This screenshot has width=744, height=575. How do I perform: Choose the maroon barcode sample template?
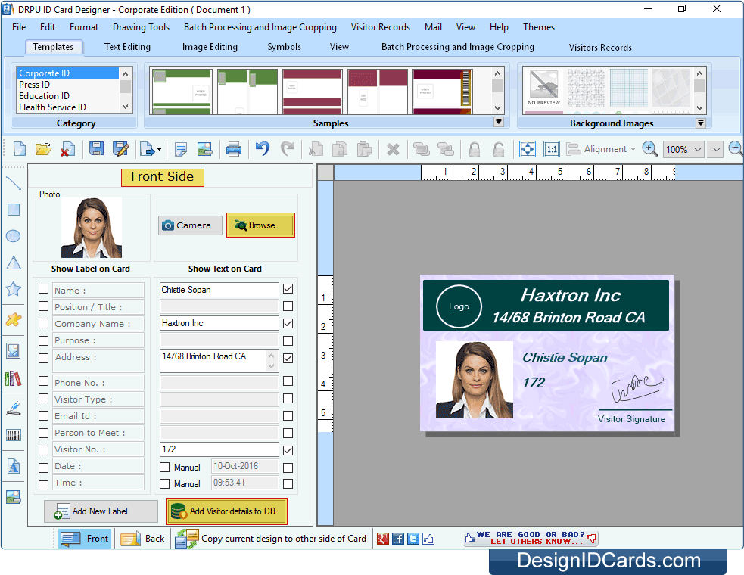pos(443,92)
